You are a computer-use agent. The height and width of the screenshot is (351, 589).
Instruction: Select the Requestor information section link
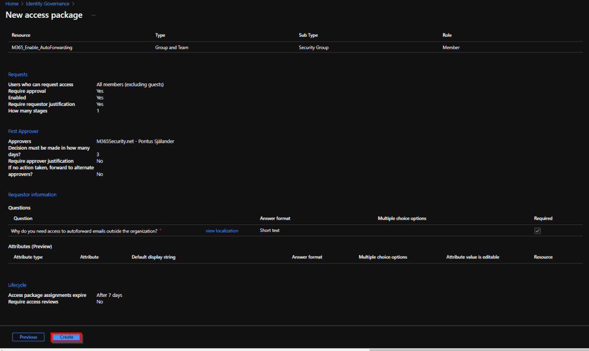tap(32, 194)
